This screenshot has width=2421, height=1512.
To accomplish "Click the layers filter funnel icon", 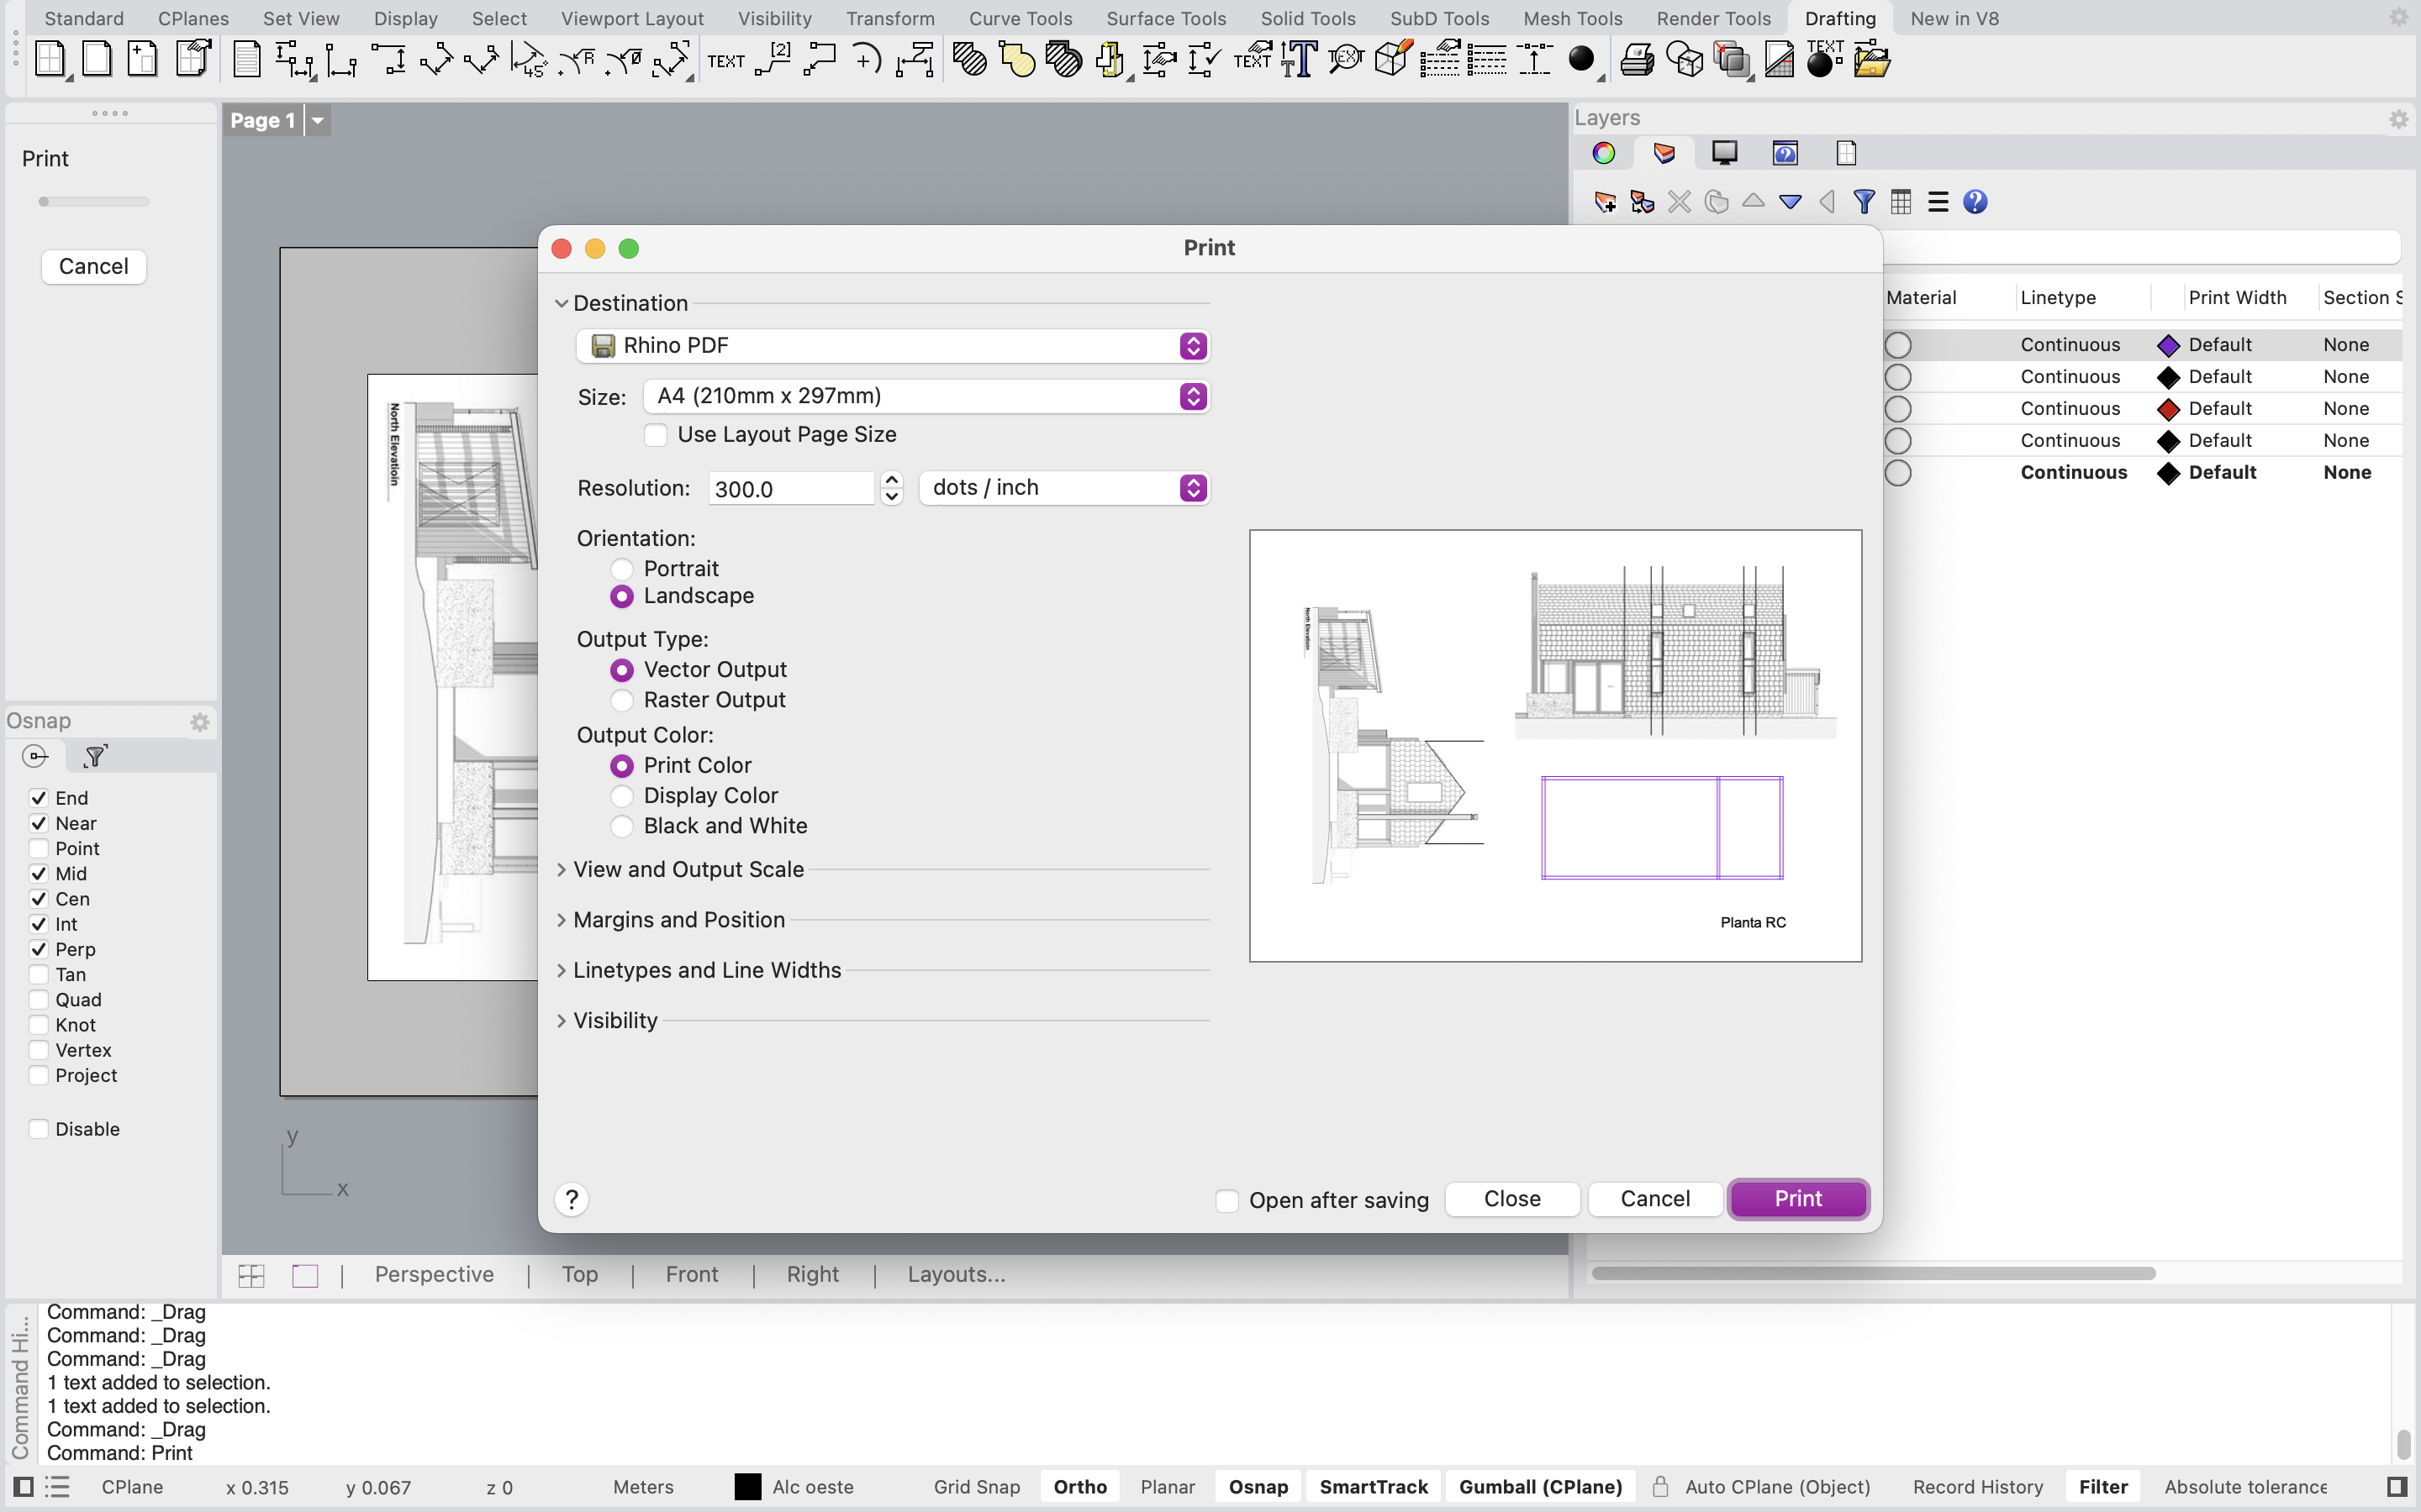I will click(x=1863, y=202).
